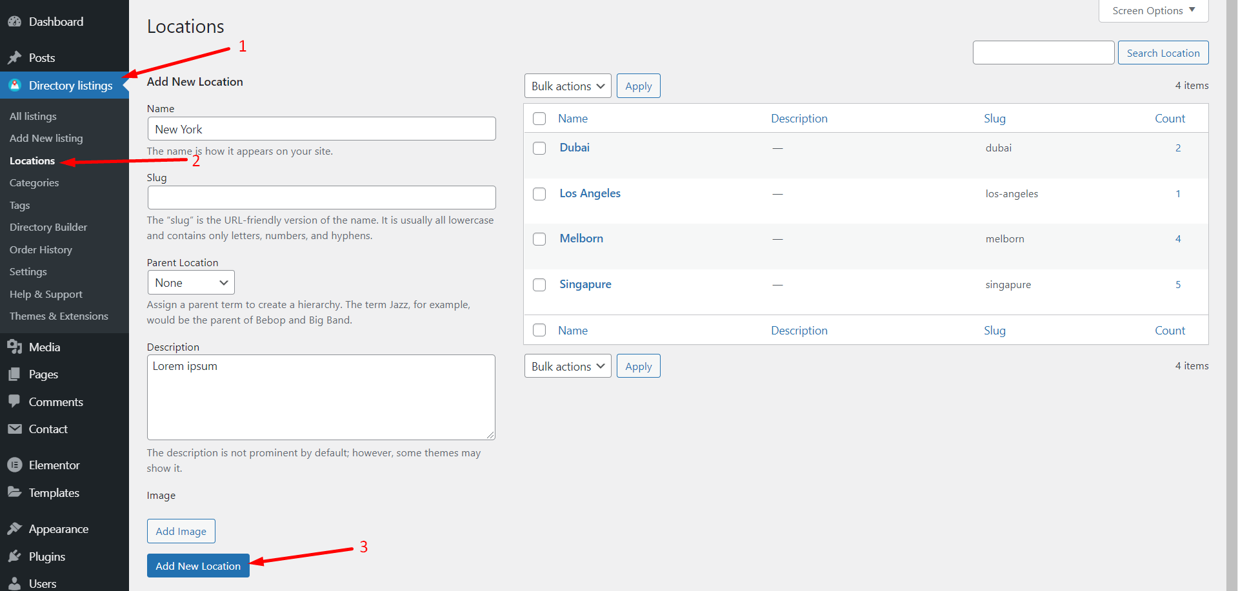Open the Parent Location dropdown
The height and width of the screenshot is (591, 1238).
(191, 282)
